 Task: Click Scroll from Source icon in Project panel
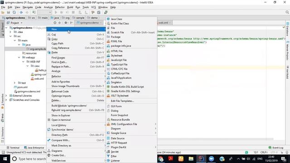pyautogui.click(x=55, y=23)
